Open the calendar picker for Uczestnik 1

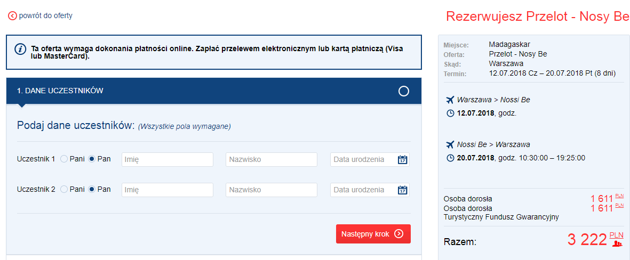(x=402, y=160)
